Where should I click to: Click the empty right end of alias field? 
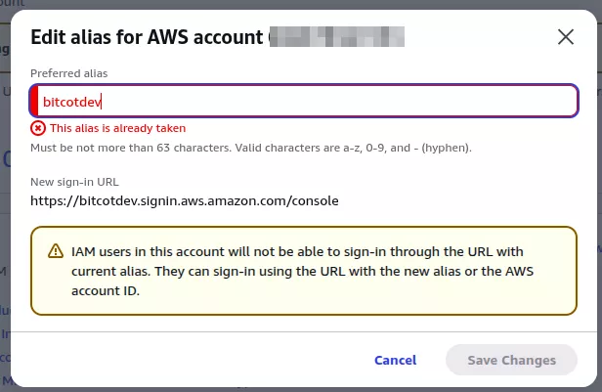(547, 102)
